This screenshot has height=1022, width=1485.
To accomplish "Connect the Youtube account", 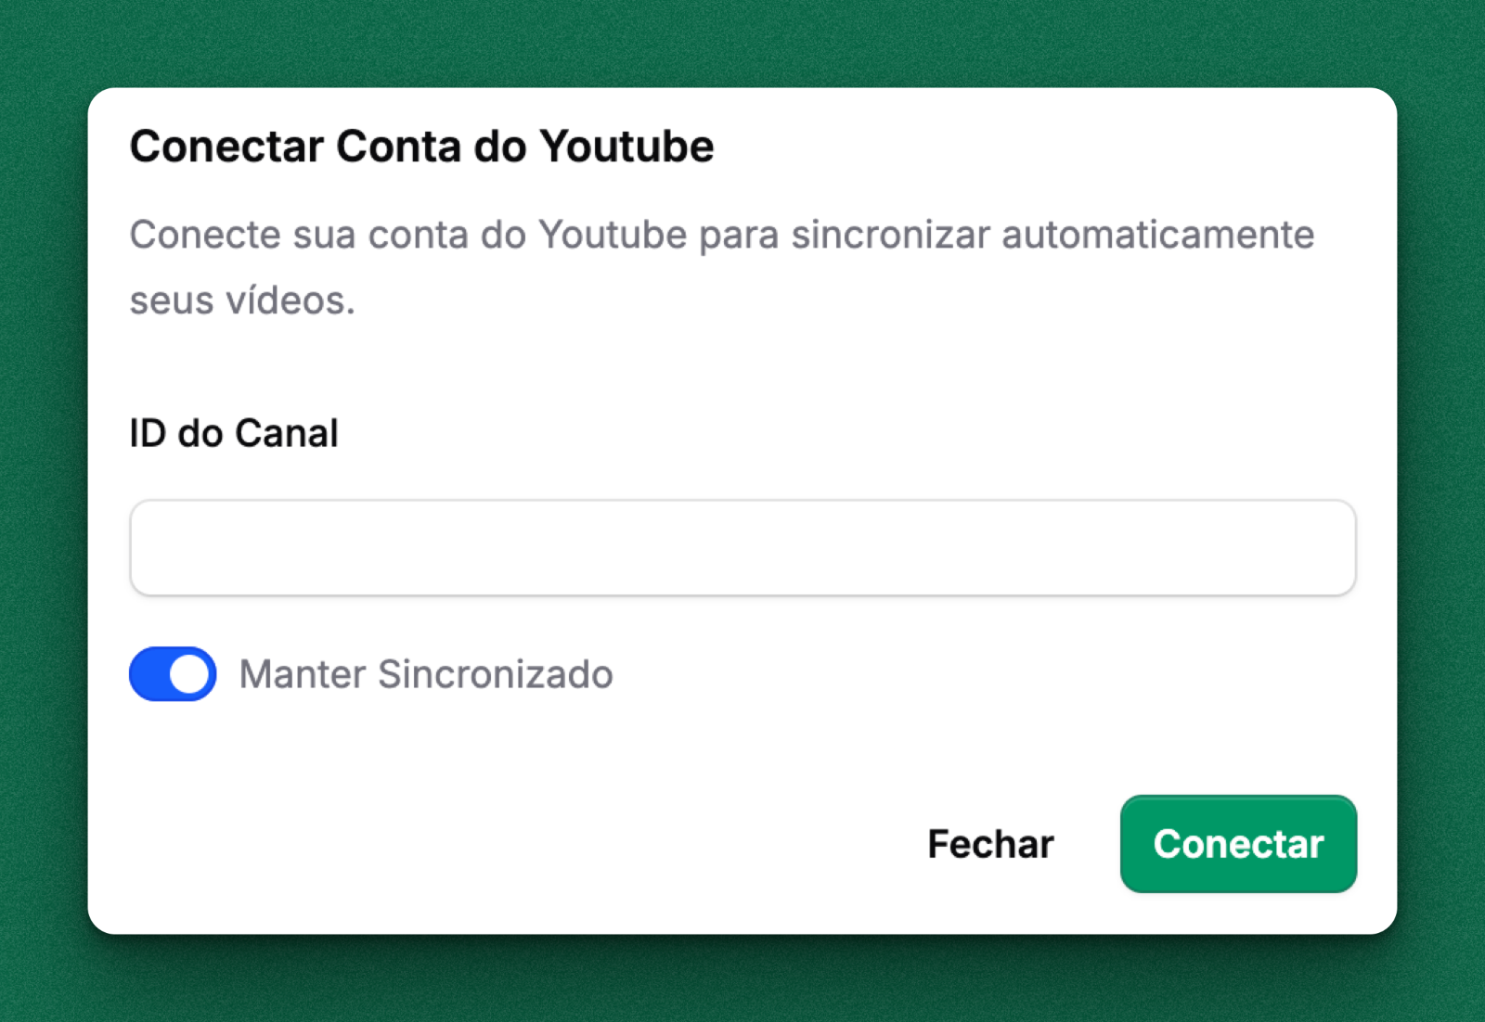I will [1238, 844].
